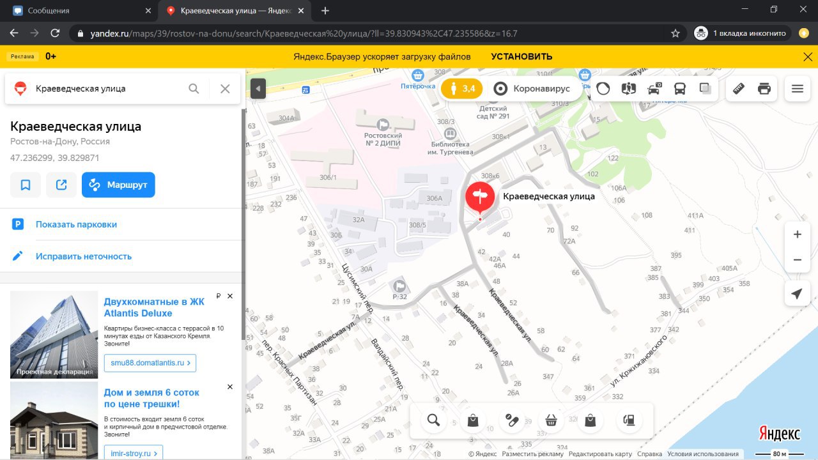Click the ул. Кржижановского street label

tap(638, 360)
